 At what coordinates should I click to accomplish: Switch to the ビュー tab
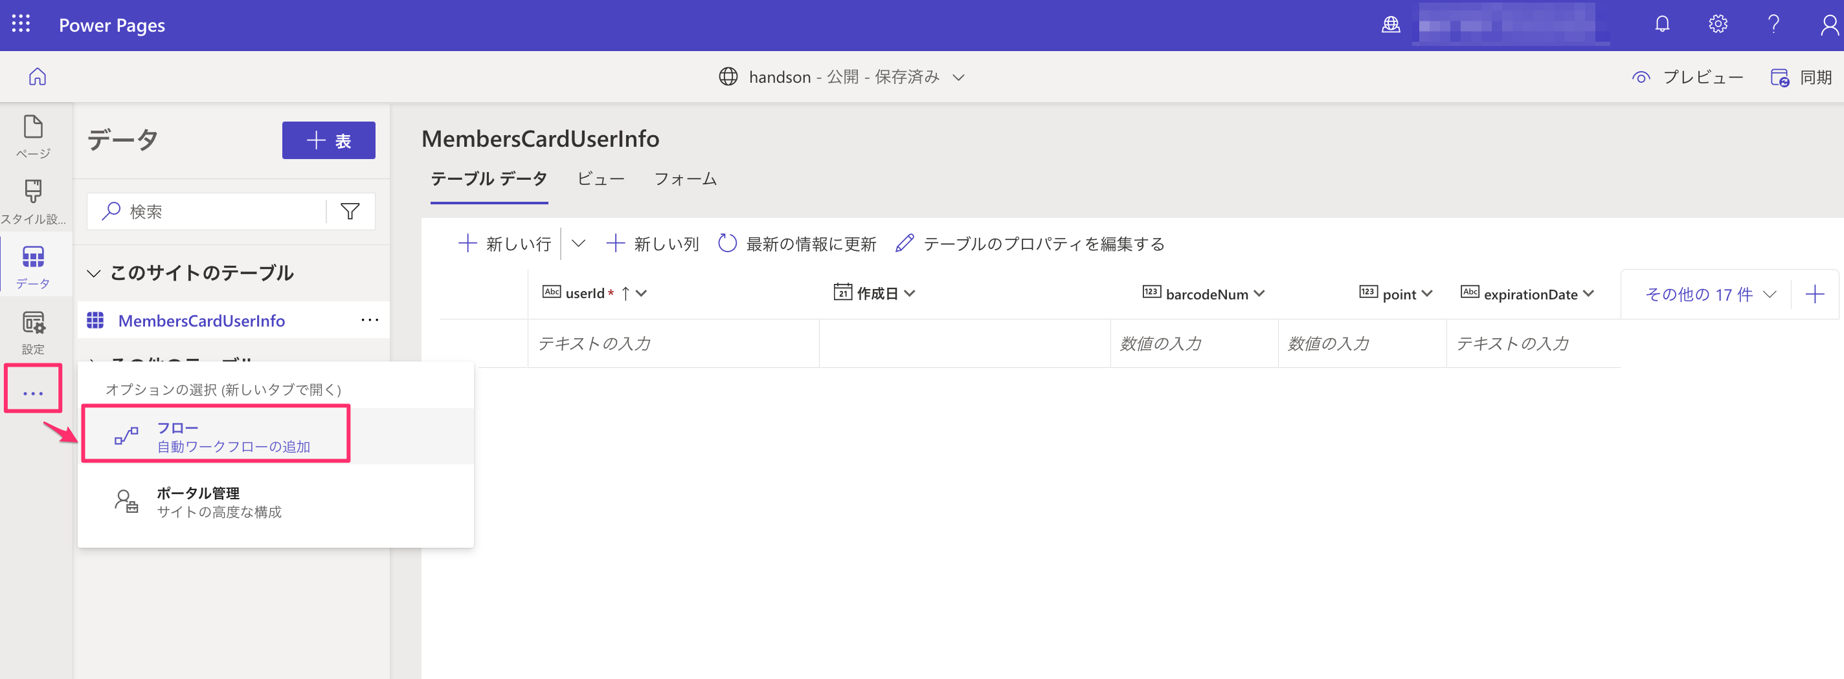602,178
